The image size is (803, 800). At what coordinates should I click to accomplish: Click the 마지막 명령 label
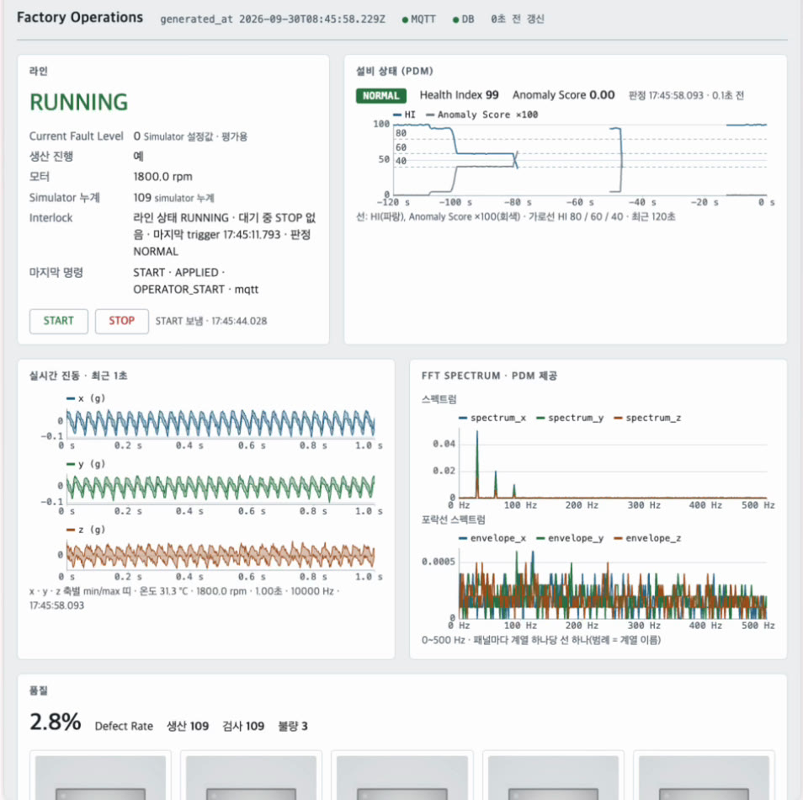pos(56,273)
